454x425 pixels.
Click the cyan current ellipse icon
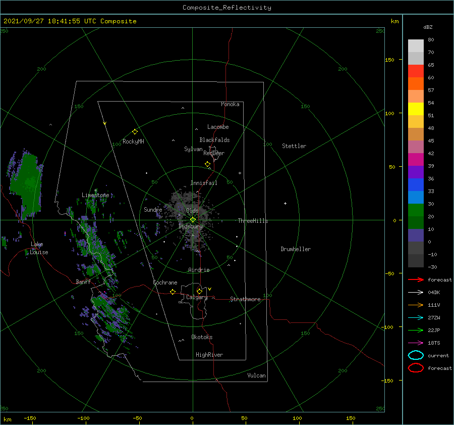point(416,355)
